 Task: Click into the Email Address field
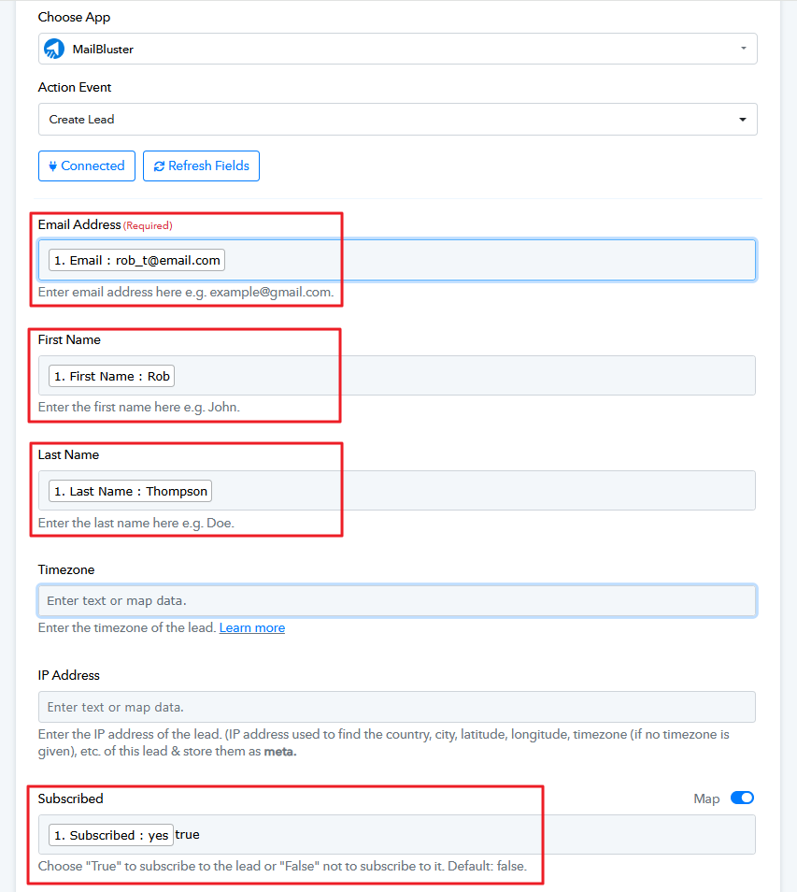point(486,260)
